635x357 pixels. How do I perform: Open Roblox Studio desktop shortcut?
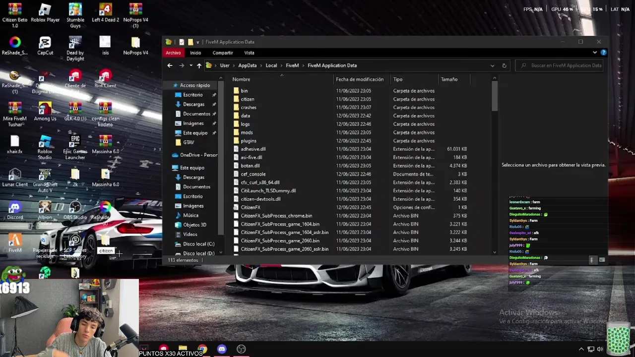pyautogui.click(x=45, y=147)
